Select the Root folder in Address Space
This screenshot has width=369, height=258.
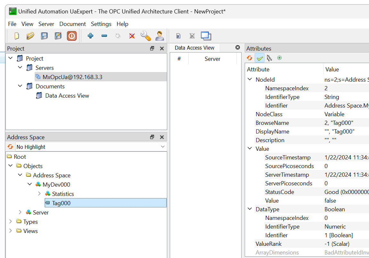(x=20, y=157)
